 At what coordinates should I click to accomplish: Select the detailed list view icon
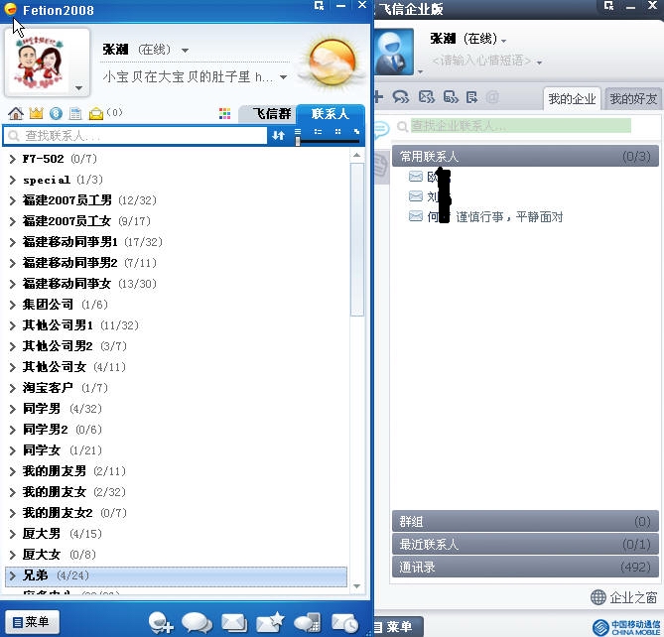318,132
